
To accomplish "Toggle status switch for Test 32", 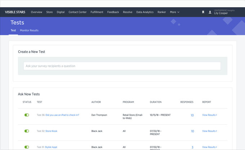I will (x=27, y=131).
